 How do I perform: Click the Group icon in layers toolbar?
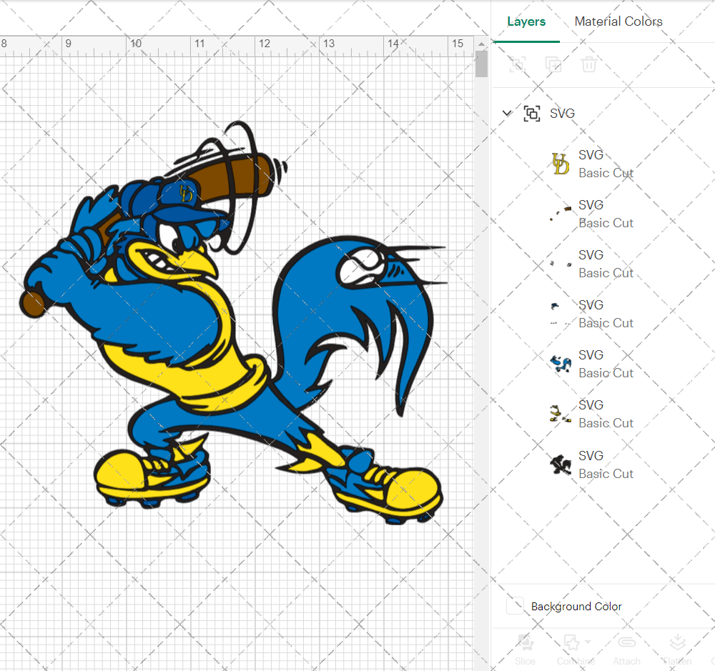[x=518, y=64]
